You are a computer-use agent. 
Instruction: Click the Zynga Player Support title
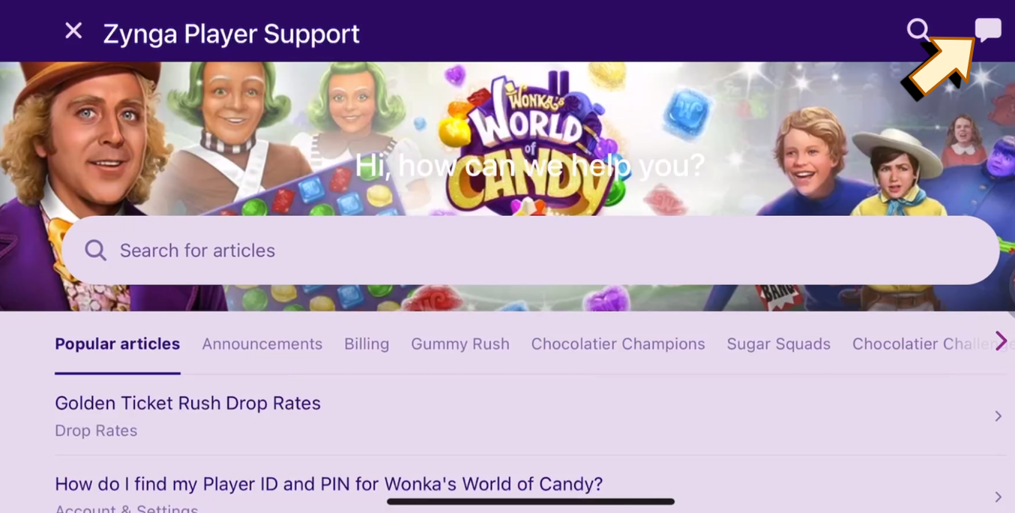coord(231,34)
